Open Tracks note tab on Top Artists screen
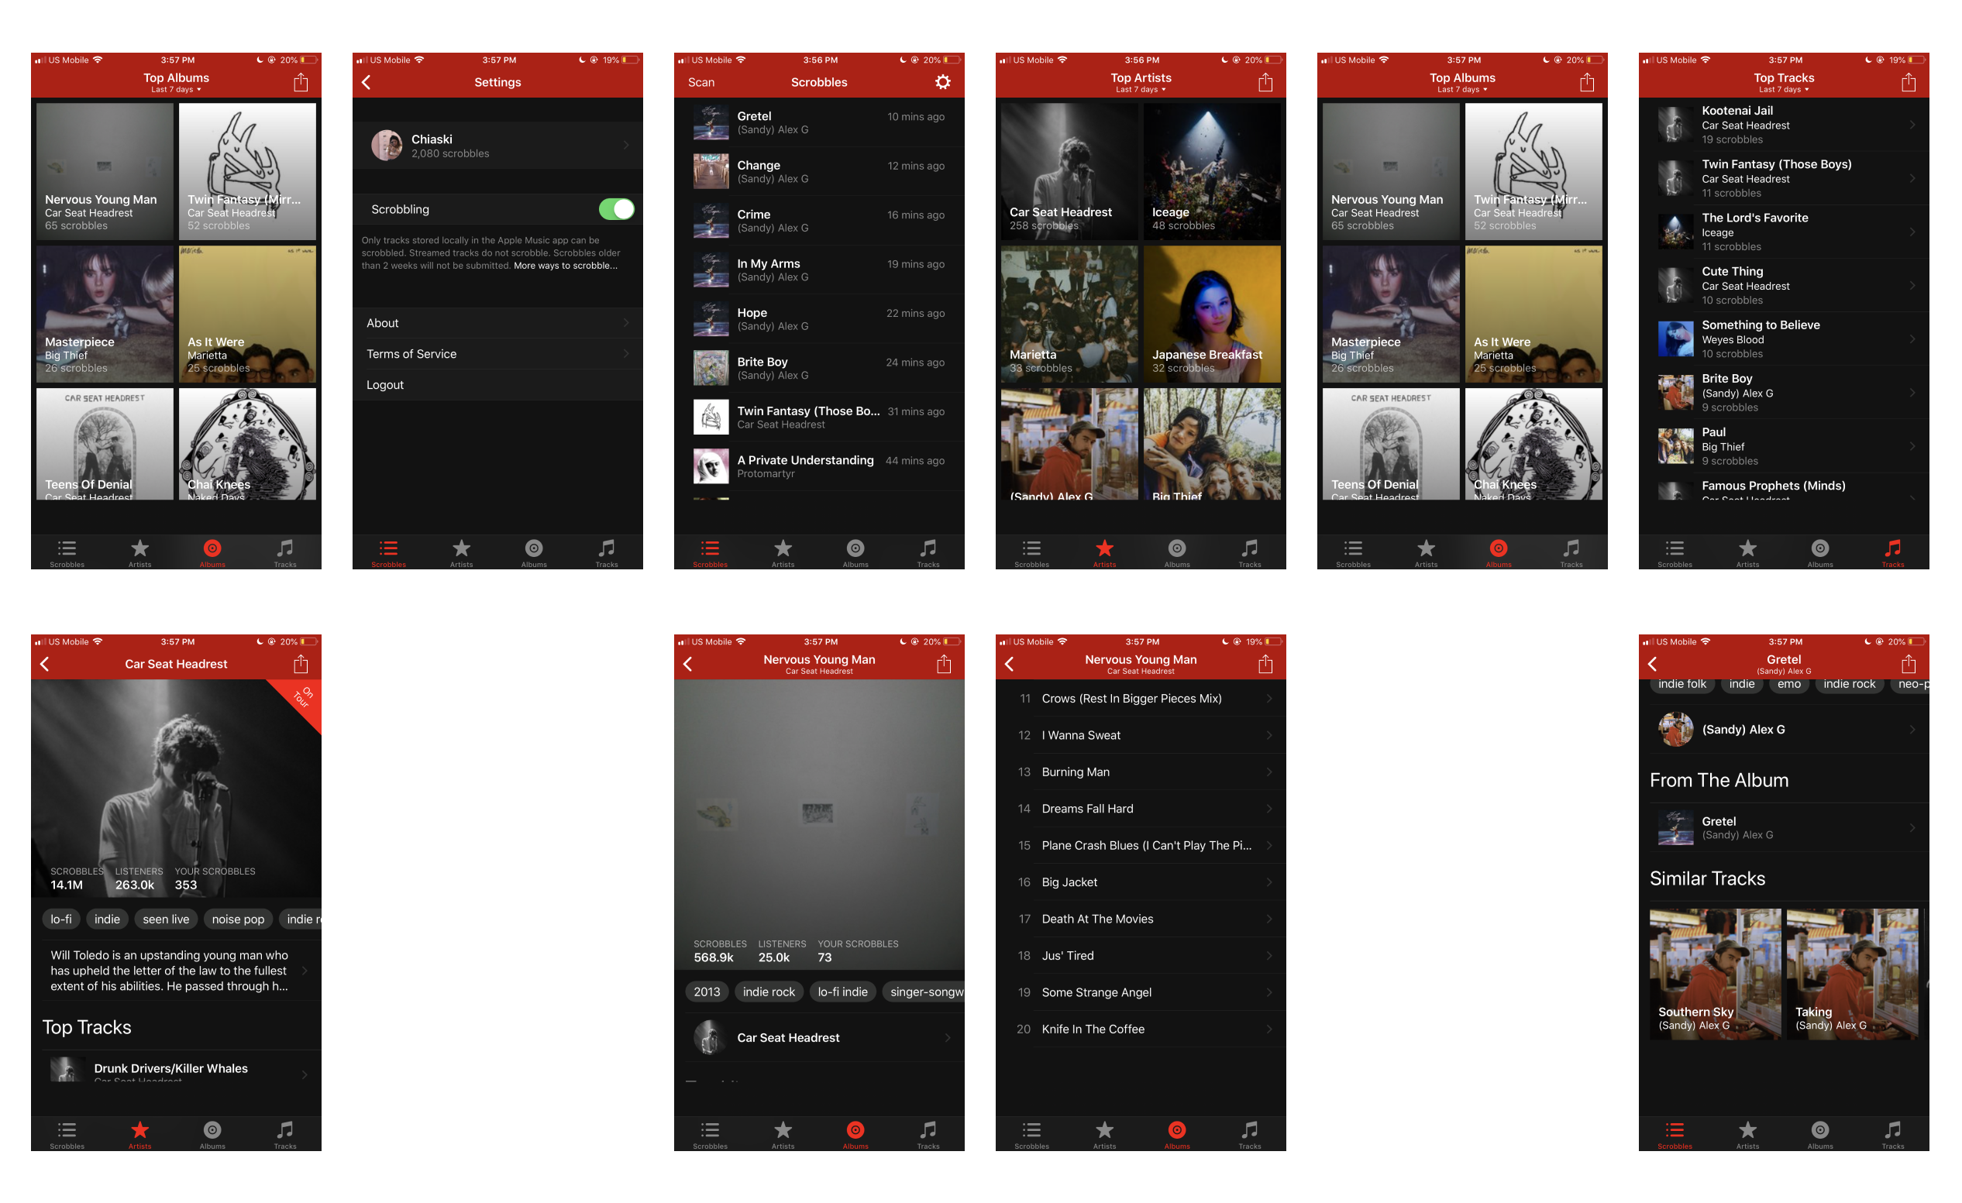The image size is (1962, 1203). click(x=1249, y=552)
